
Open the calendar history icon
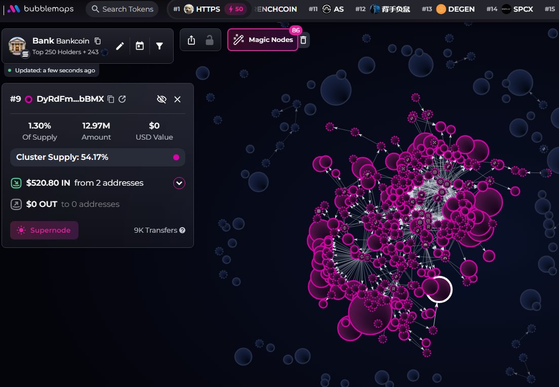140,46
